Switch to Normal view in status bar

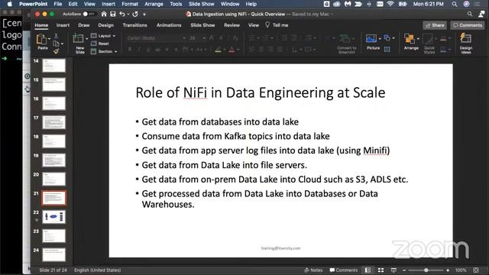(368, 270)
